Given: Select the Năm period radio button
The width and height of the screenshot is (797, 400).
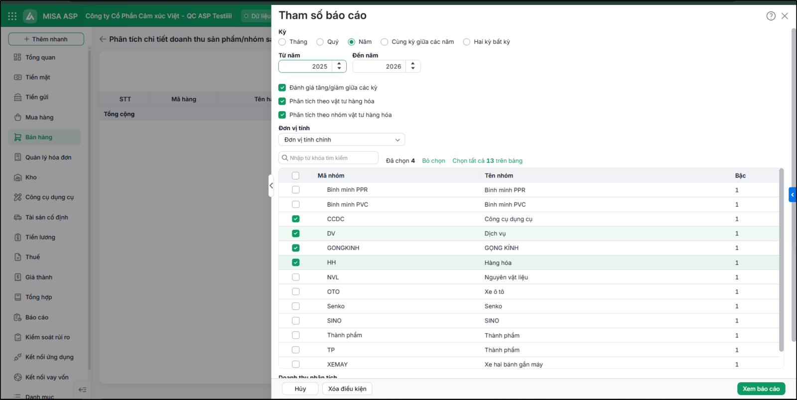Looking at the screenshot, I should (352, 42).
